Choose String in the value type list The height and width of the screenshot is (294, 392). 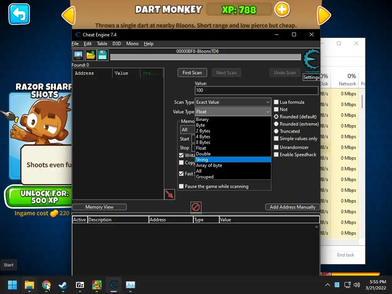(x=233, y=160)
